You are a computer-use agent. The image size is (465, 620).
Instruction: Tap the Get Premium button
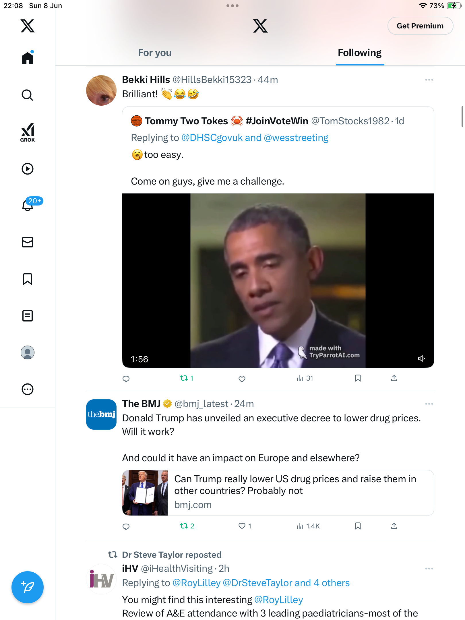coord(420,26)
